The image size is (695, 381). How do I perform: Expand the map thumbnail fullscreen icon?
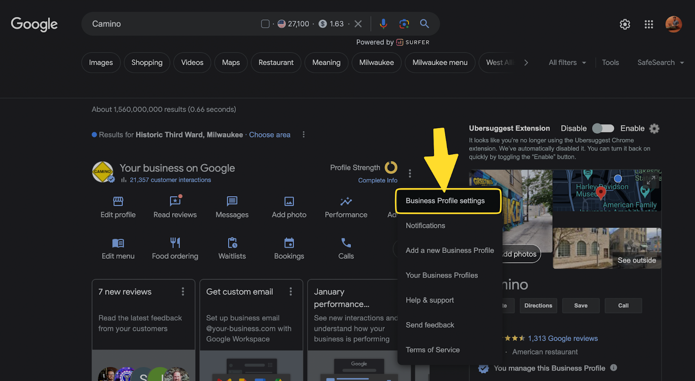coord(651,180)
